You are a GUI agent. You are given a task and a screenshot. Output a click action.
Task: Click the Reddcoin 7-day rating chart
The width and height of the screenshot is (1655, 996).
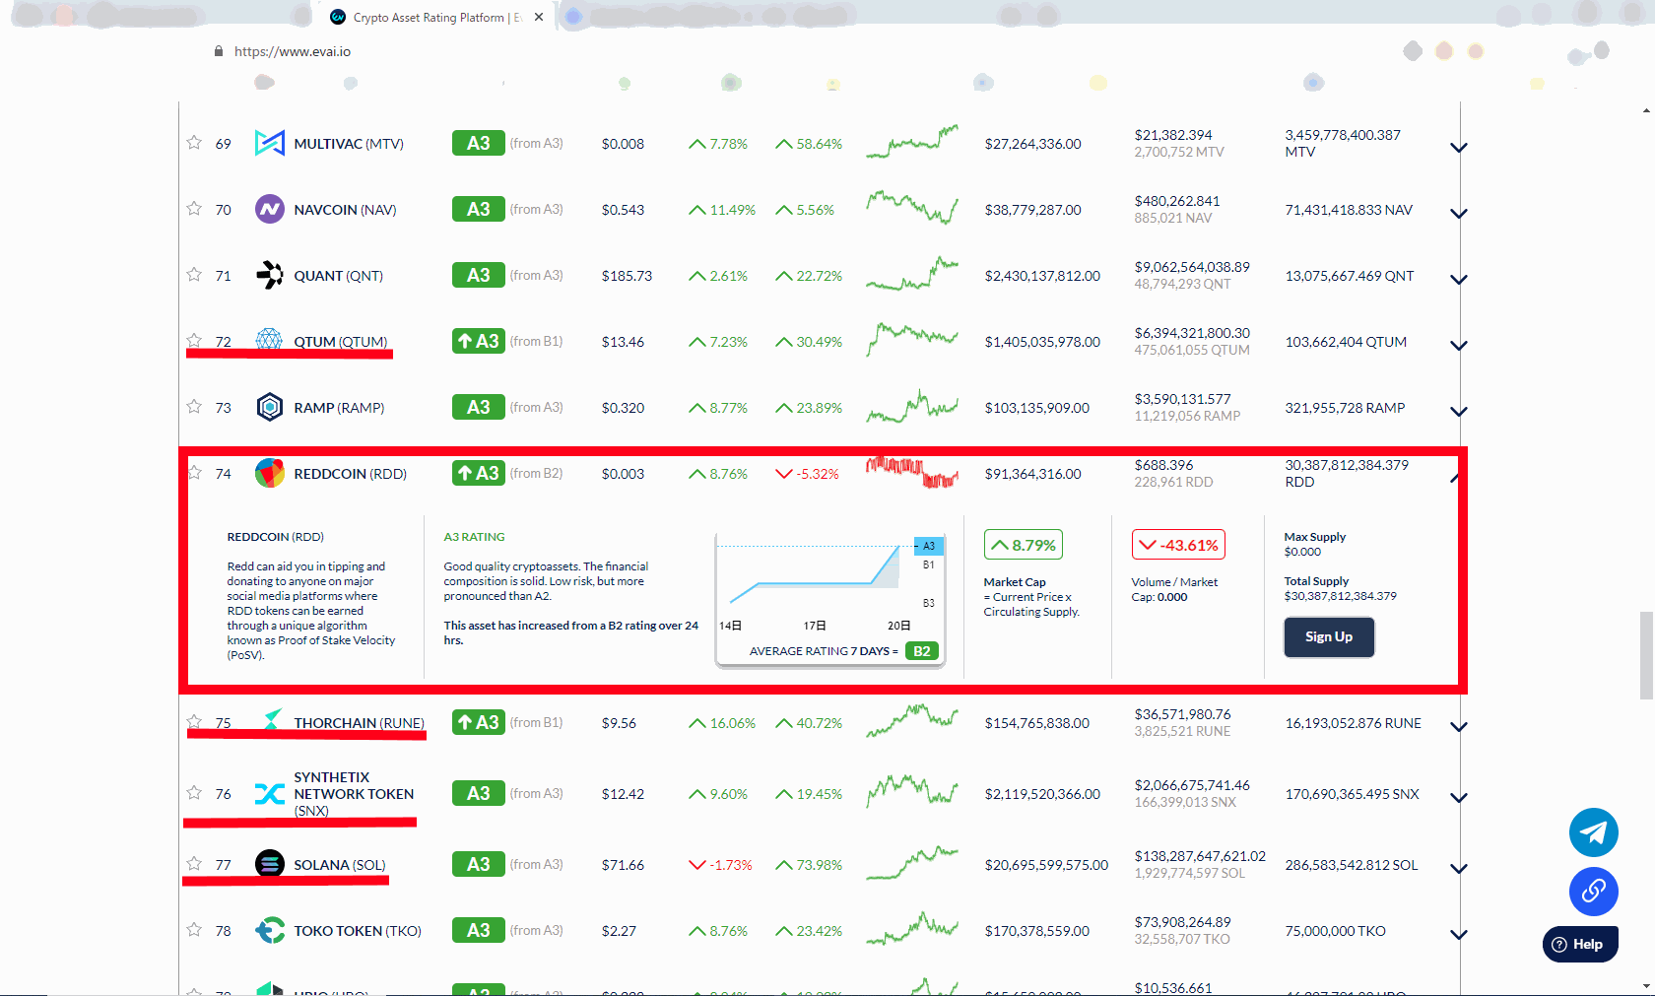click(830, 601)
